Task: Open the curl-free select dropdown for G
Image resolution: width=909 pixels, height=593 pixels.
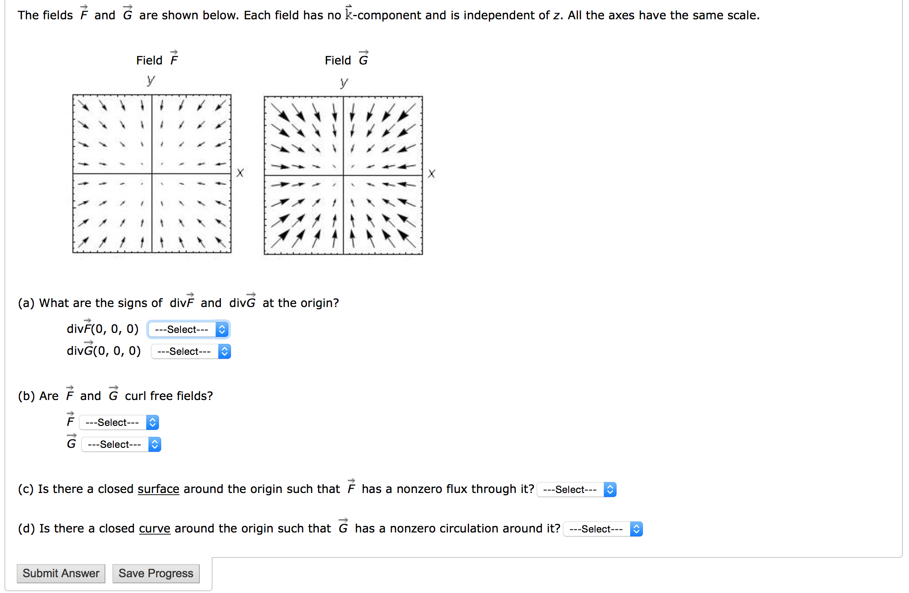Action: [x=120, y=444]
